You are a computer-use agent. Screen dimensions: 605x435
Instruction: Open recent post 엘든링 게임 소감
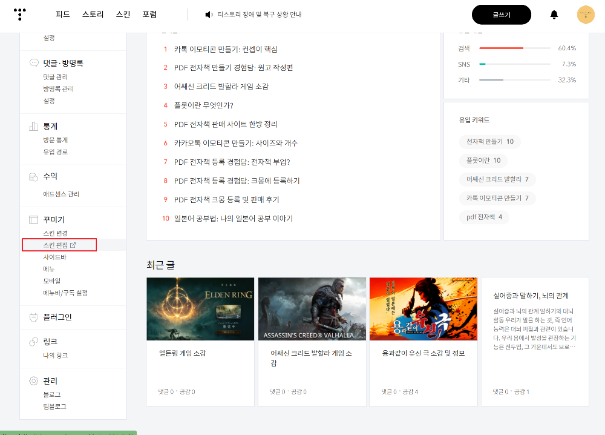tap(183, 353)
